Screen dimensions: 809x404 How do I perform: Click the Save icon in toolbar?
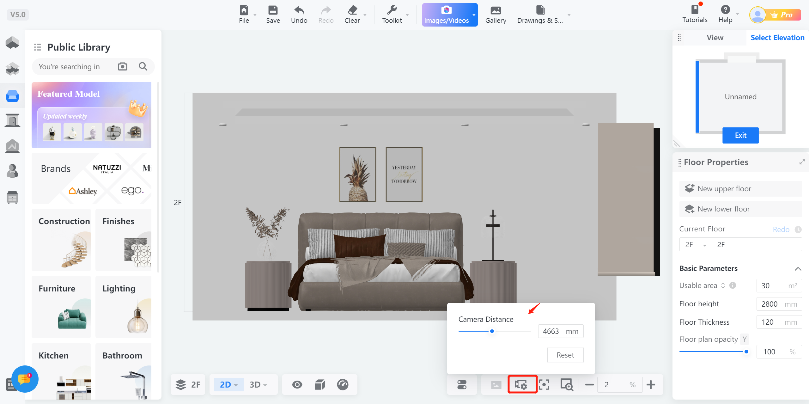coord(273,11)
